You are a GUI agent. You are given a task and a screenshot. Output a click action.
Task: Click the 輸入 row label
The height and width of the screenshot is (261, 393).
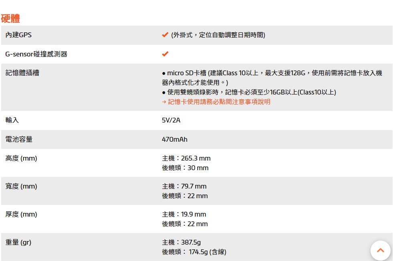click(x=12, y=120)
